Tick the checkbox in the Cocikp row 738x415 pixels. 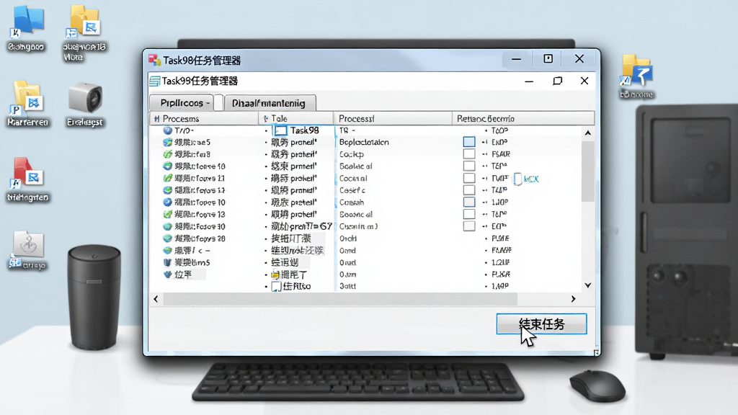point(468,154)
